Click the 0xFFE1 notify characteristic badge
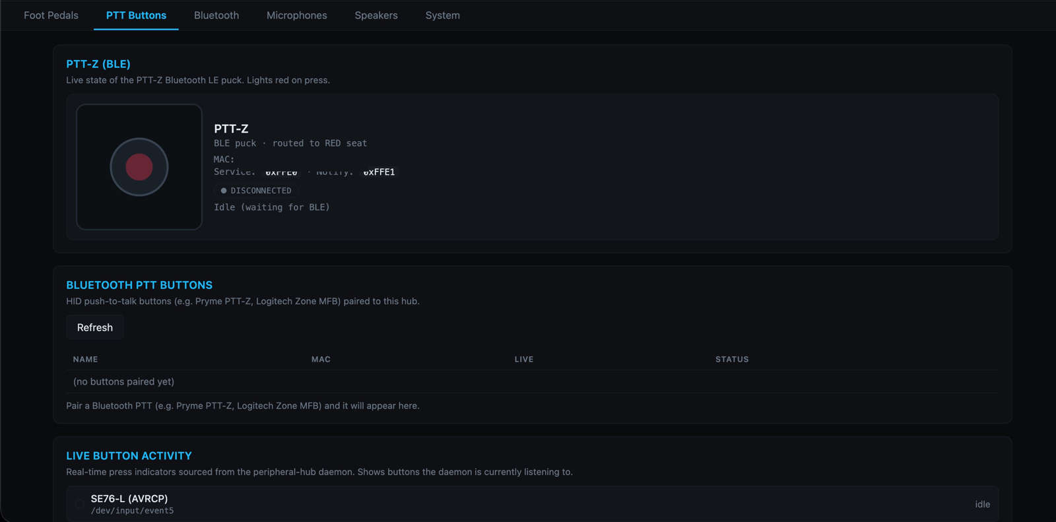Image resolution: width=1056 pixels, height=522 pixels. pos(379,172)
